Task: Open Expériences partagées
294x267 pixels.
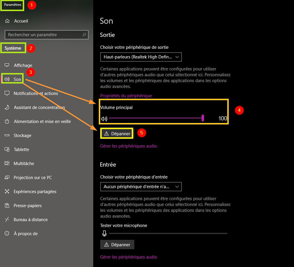Action: [35, 192]
